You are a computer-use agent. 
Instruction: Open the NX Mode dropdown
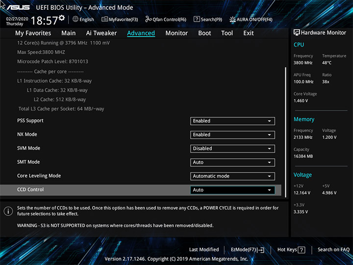tap(232, 135)
